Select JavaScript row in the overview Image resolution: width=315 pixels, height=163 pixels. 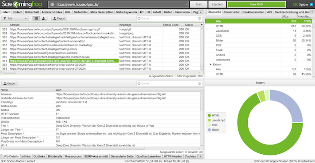coord(258,31)
